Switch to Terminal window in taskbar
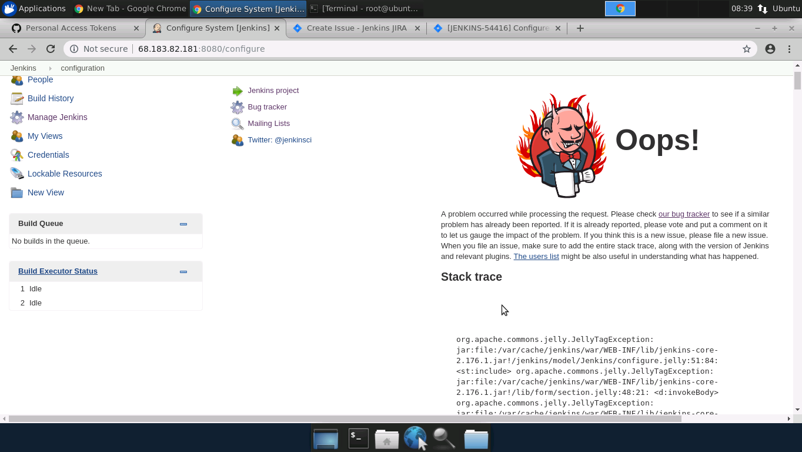The image size is (802, 452). (x=365, y=8)
